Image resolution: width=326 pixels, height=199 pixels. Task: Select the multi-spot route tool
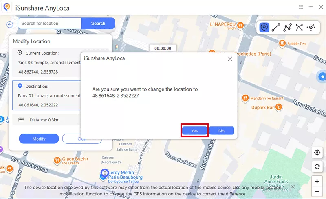(x=288, y=27)
